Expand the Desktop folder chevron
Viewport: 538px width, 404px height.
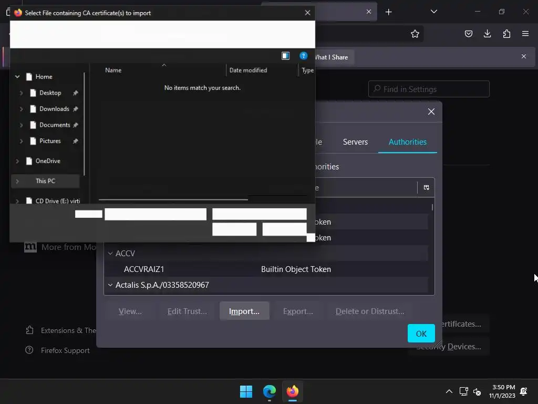coord(21,93)
